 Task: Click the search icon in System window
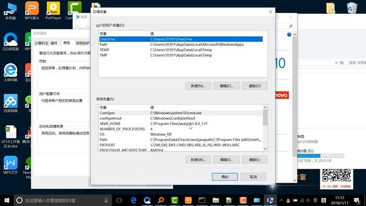[x=291, y=26]
